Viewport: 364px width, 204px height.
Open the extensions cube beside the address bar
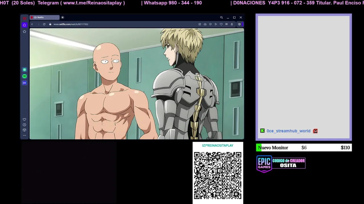[x=239, y=24]
